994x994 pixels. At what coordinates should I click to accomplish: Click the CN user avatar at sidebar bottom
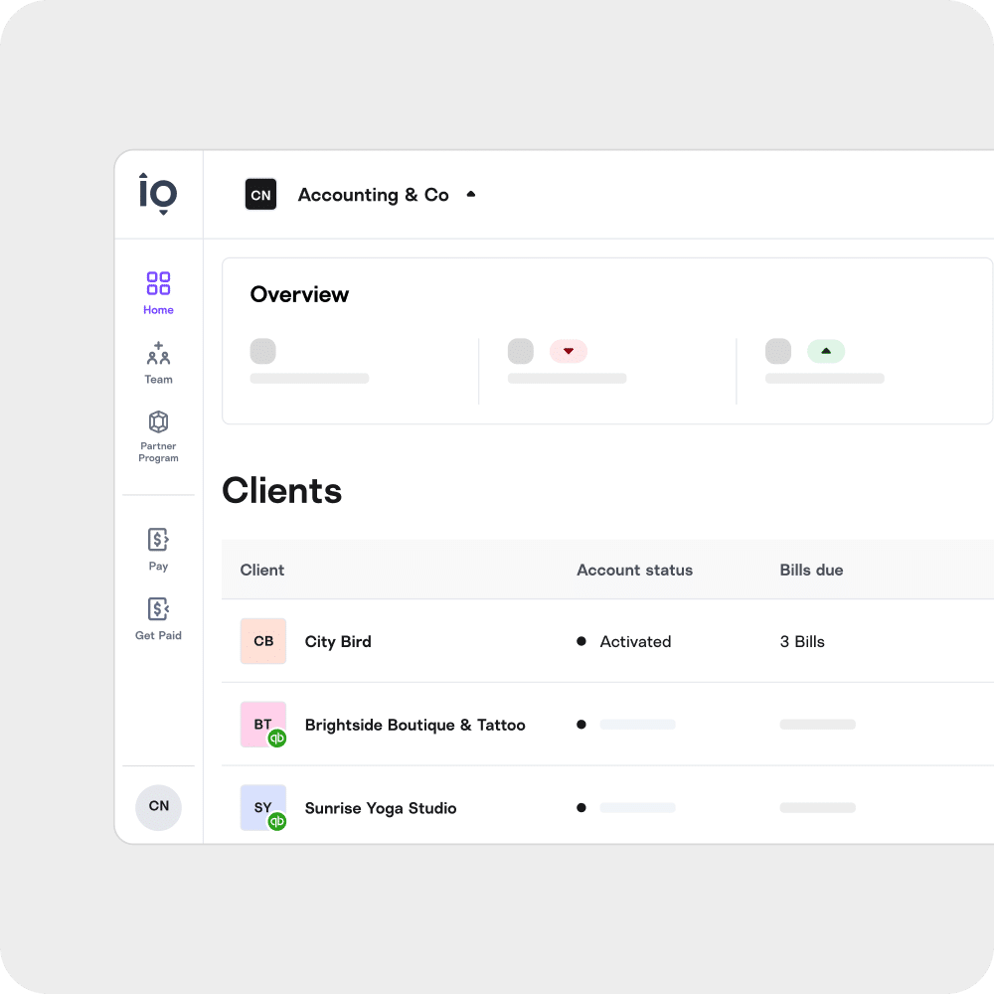158,806
